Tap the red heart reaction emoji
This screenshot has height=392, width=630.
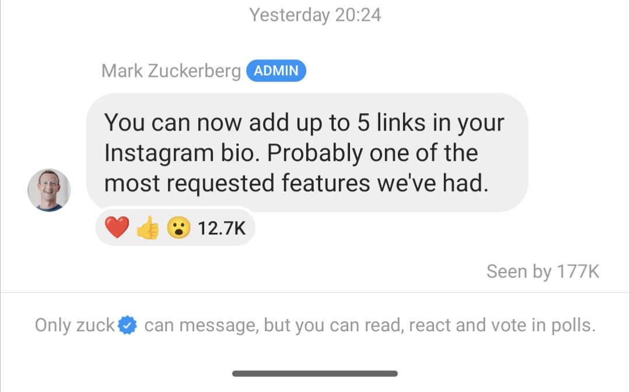click(117, 228)
